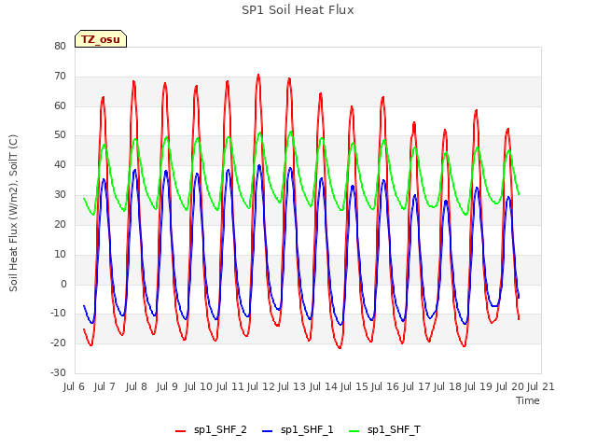Select the sp1_SHF_2 legend label
597x448 pixels.
[x=220, y=430]
